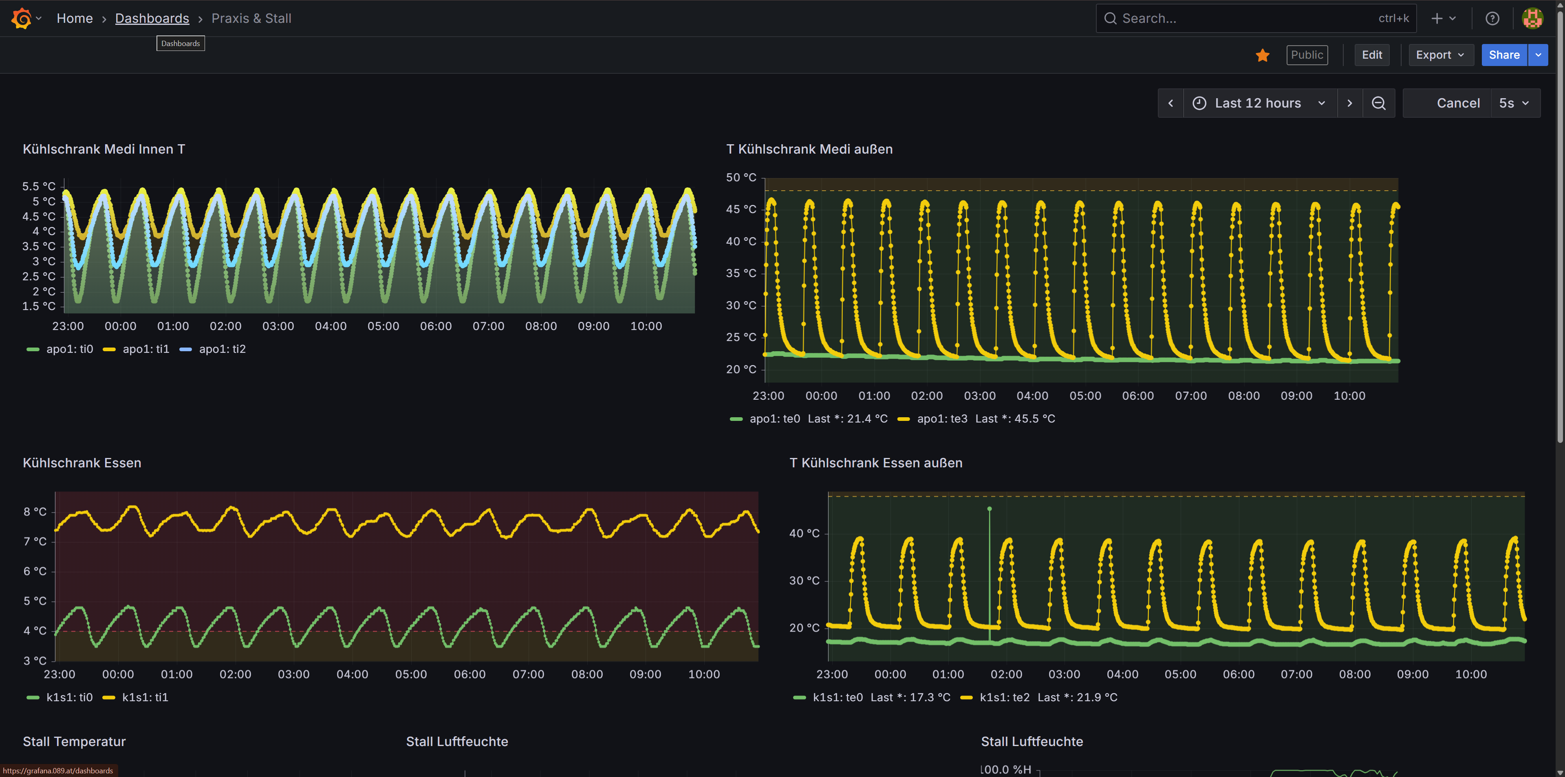Toggle k1s1: ti1 series legend

pos(145,698)
